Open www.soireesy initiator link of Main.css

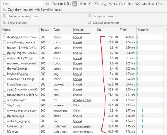[83, 131]
